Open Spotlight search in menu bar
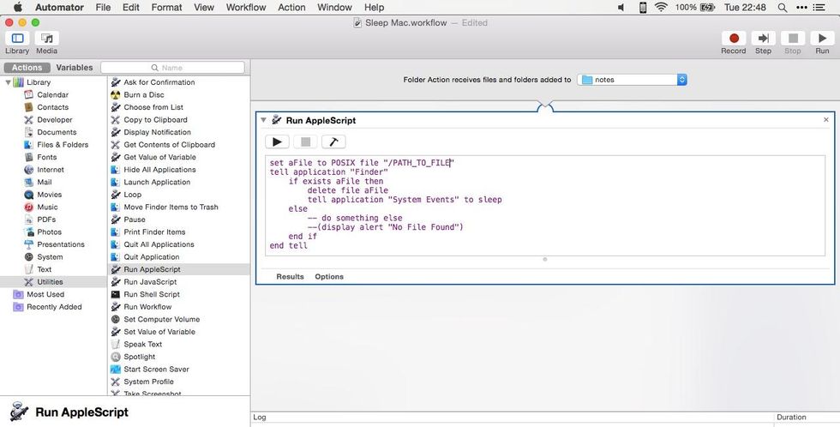840x427 pixels. (782, 8)
